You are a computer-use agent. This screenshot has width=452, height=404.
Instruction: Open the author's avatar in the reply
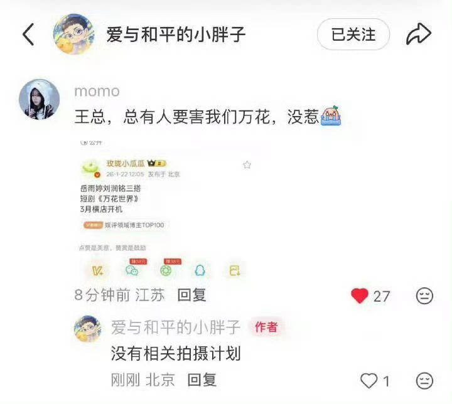click(88, 329)
